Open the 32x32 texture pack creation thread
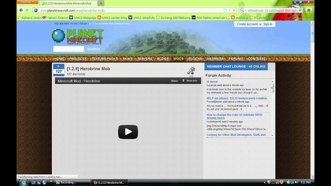This screenshot has width=331, height=186. (237, 98)
